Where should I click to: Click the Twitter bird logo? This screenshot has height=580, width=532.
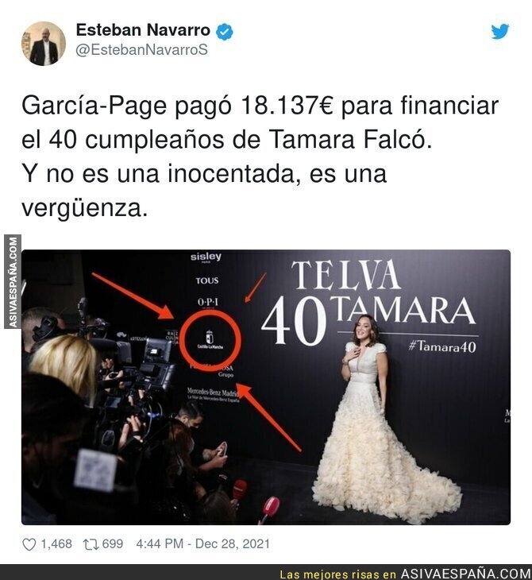point(499,32)
